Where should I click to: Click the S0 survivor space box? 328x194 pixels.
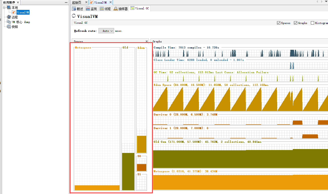click(x=141, y=164)
